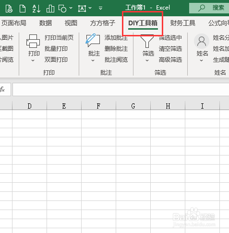Open the 视图 tab
This screenshot has width=229, height=233.
71,23
